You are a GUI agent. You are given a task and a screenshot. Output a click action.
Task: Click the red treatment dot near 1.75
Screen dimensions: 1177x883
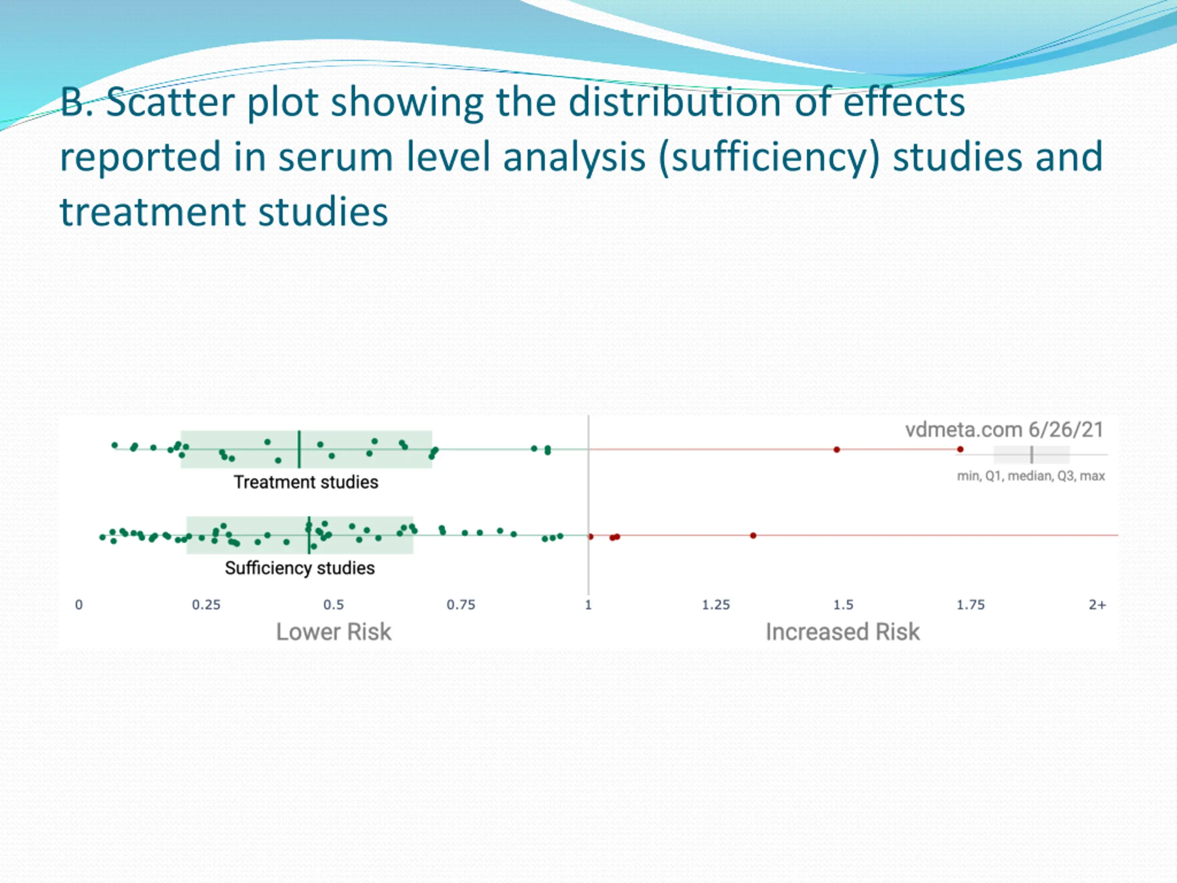(960, 449)
